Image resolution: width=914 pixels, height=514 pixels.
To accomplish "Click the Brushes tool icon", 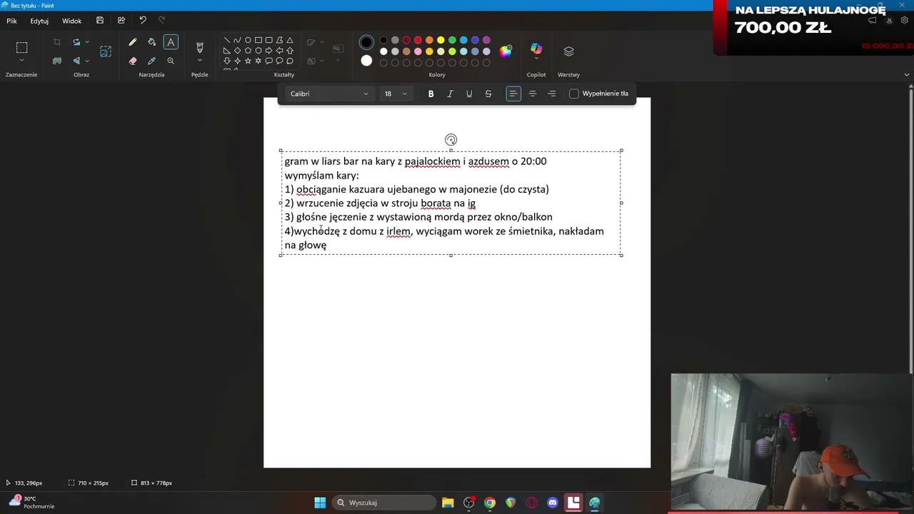I will [x=200, y=48].
